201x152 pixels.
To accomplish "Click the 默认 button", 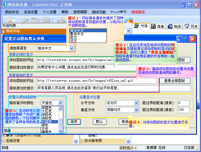I will [99, 122].
